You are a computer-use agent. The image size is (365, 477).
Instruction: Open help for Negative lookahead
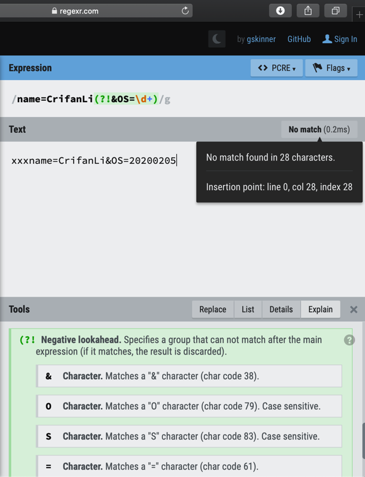click(x=349, y=340)
